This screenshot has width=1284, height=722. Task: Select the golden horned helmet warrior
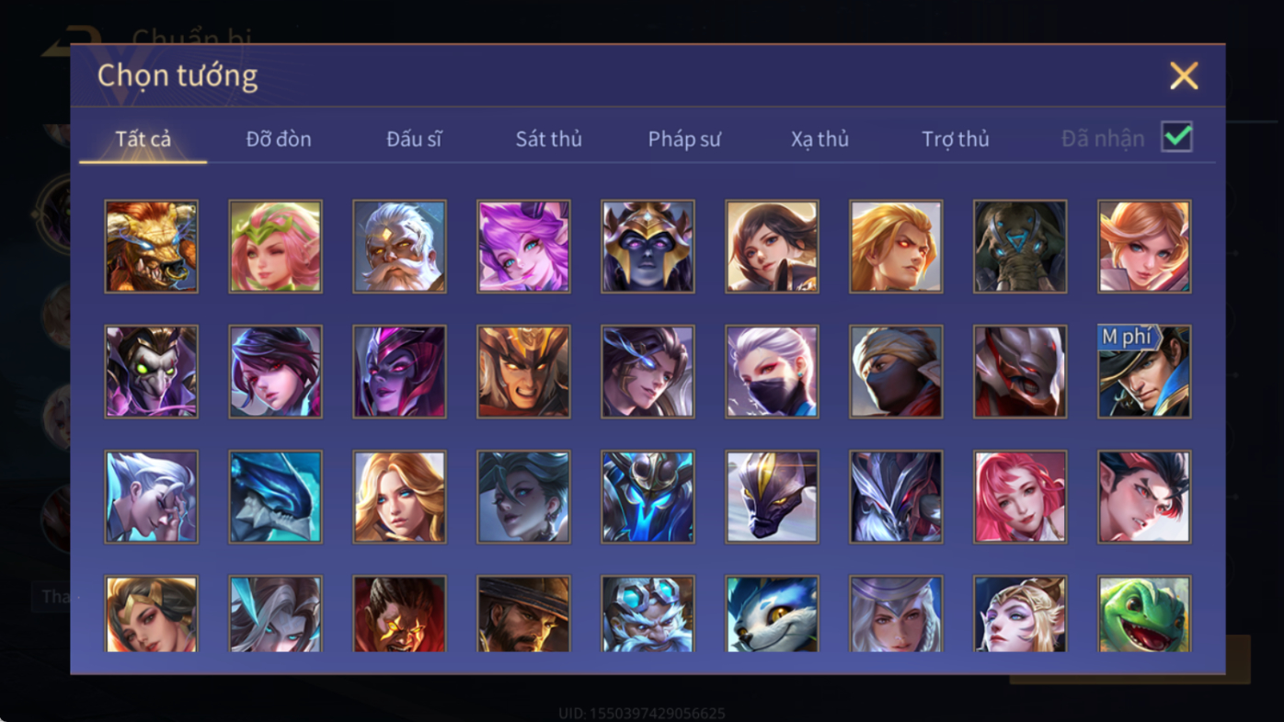tap(523, 372)
